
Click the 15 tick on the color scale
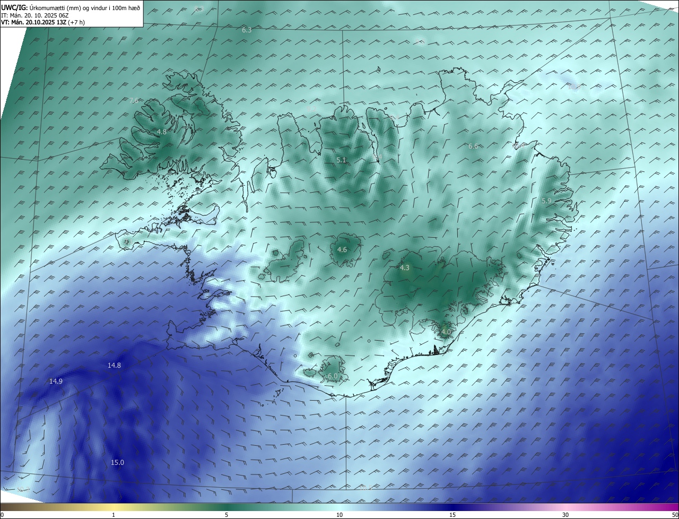tap(452, 515)
